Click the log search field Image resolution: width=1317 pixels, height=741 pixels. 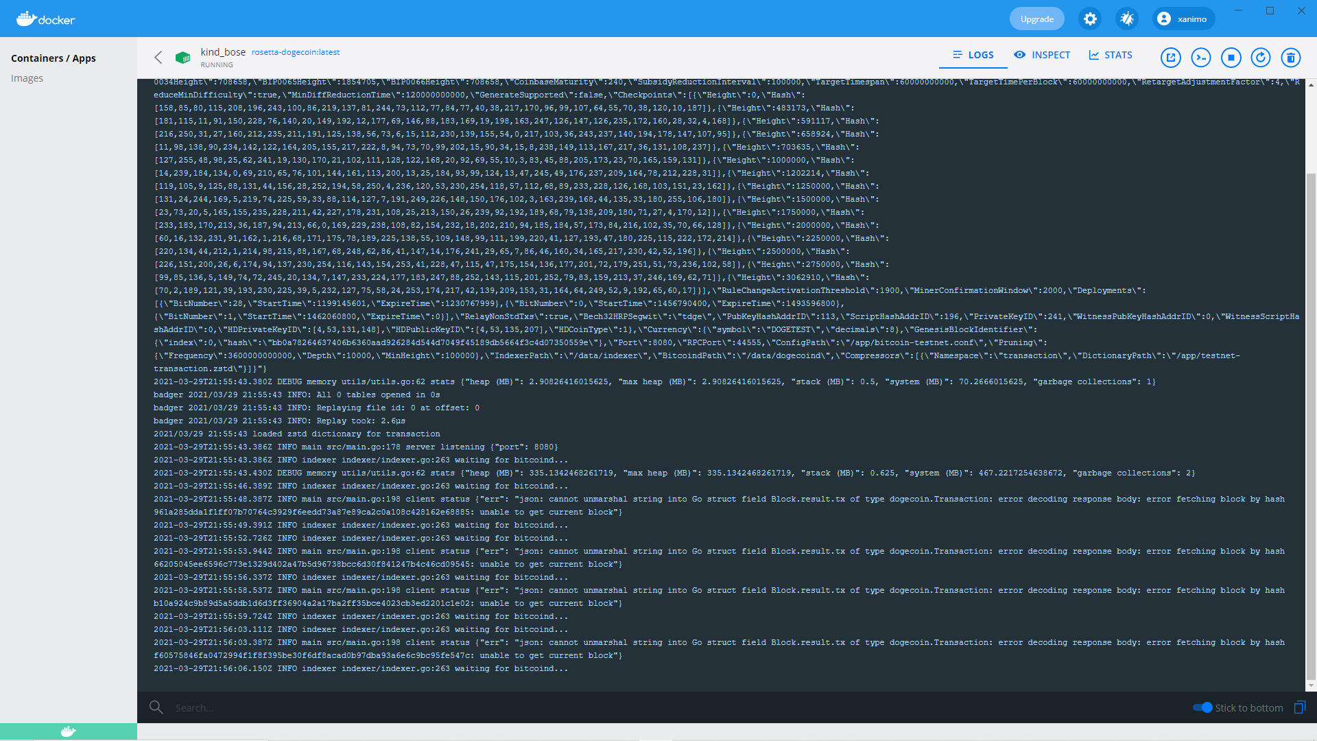(x=274, y=707)
